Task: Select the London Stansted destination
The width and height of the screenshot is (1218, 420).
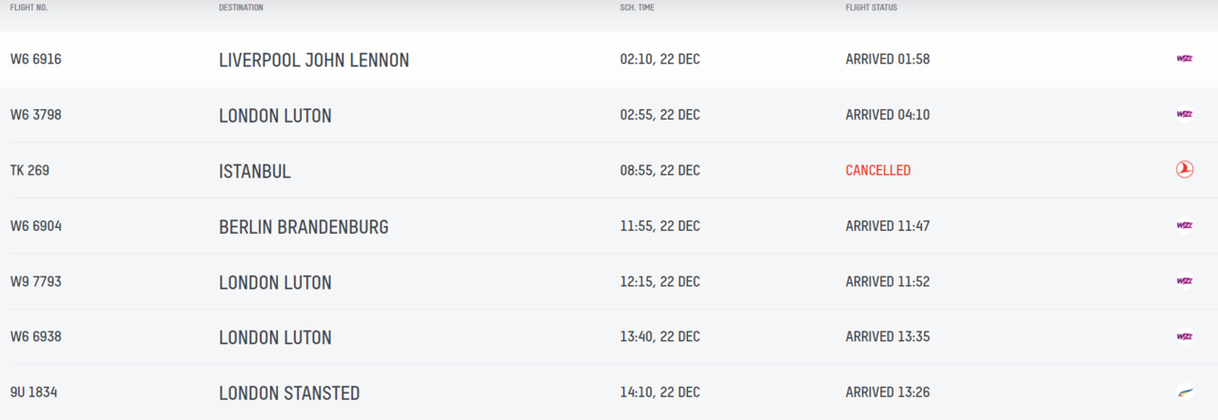Action: [x=289, y=393]
